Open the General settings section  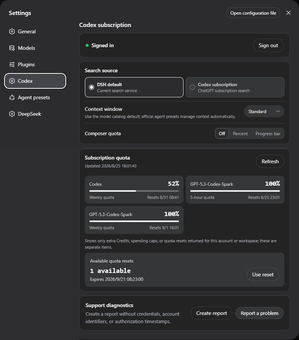(35, 31)
